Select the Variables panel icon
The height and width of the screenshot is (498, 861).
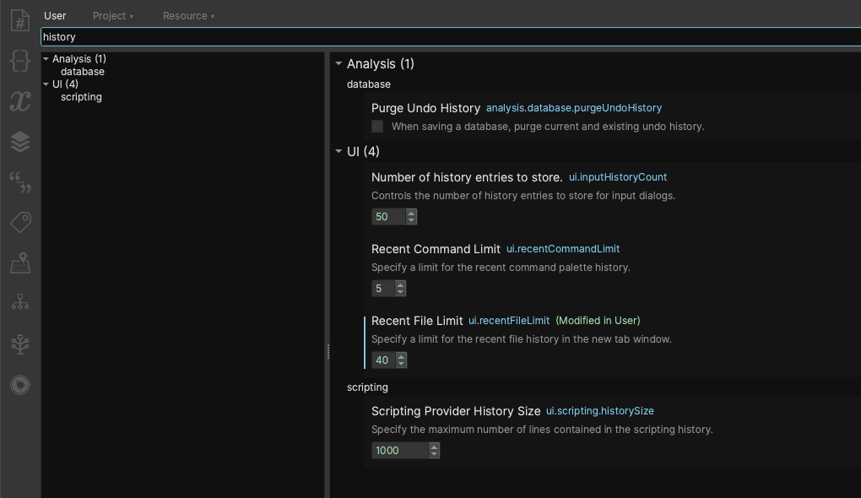click(19, 101)
